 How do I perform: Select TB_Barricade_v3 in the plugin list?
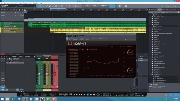159,79
